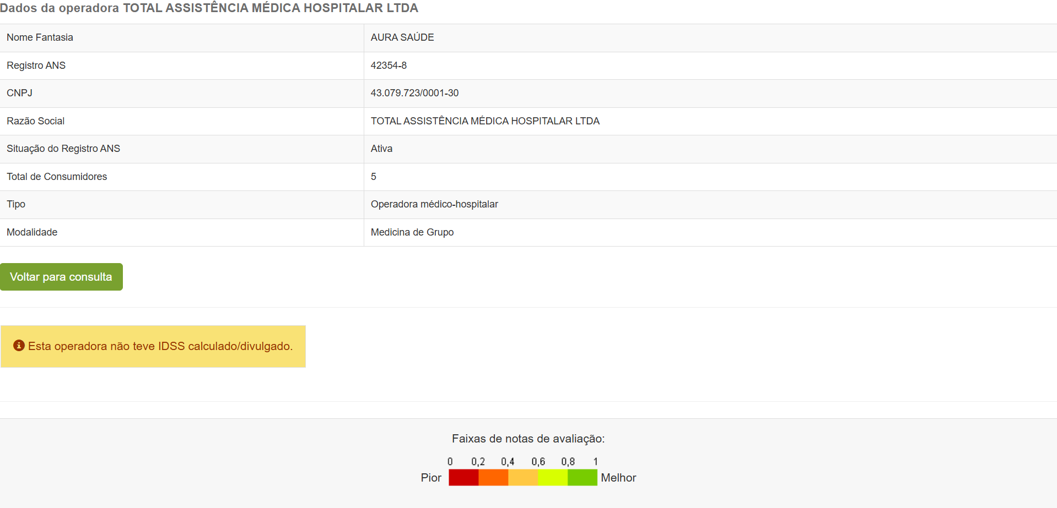
Task: Click the info icon in yellow alert
Action: coord(19,346)
